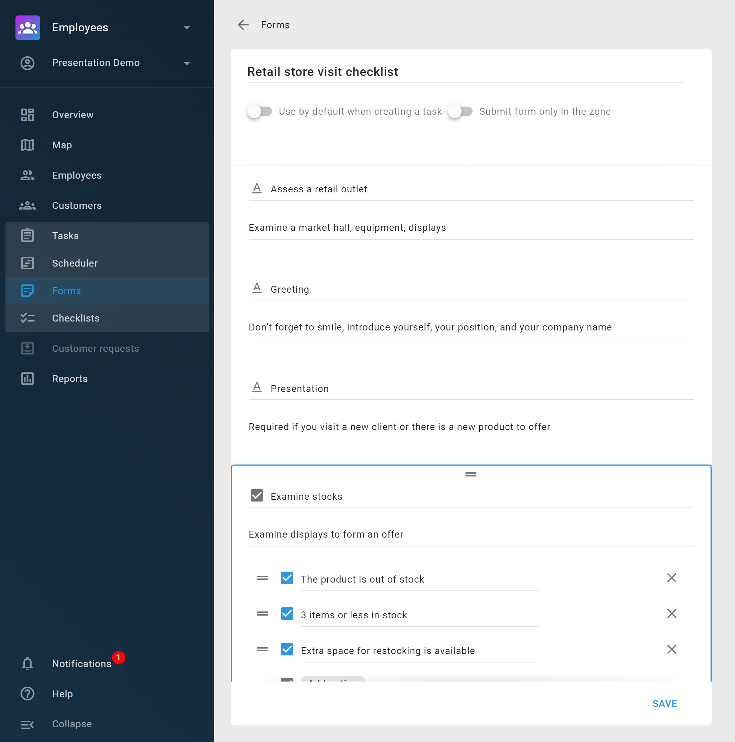Viewport: 735px width, 742px height.
Task: Select Forms in the left sidebar menu
Action: point(67,291)
